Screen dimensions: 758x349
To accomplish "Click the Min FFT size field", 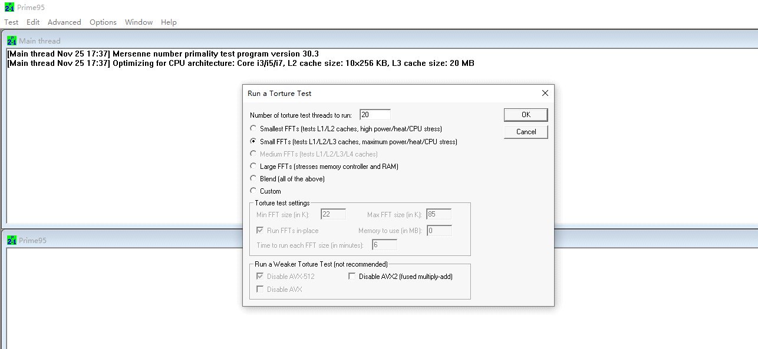I will click(x=333, y=214).
